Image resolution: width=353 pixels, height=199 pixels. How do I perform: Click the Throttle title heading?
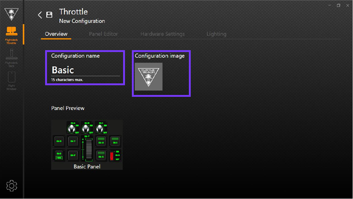73,12
